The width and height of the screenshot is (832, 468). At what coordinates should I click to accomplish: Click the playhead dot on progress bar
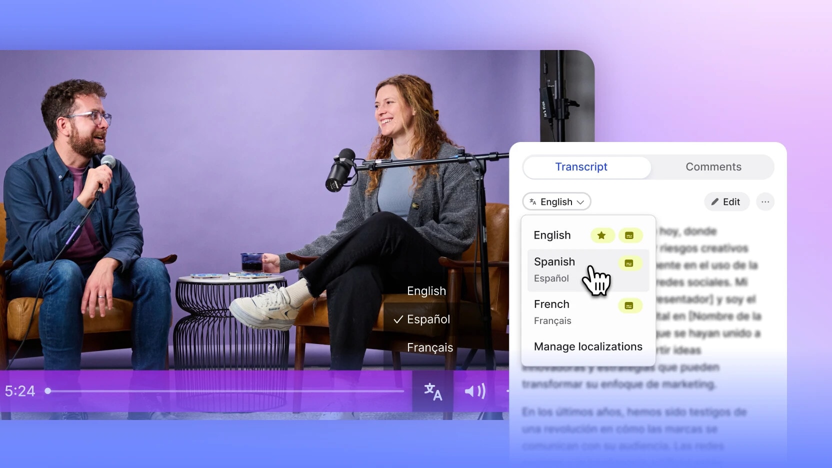(x=48, y=391)
